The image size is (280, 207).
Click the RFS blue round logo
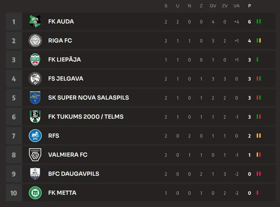pyautogui.click(x=35, y=136)
